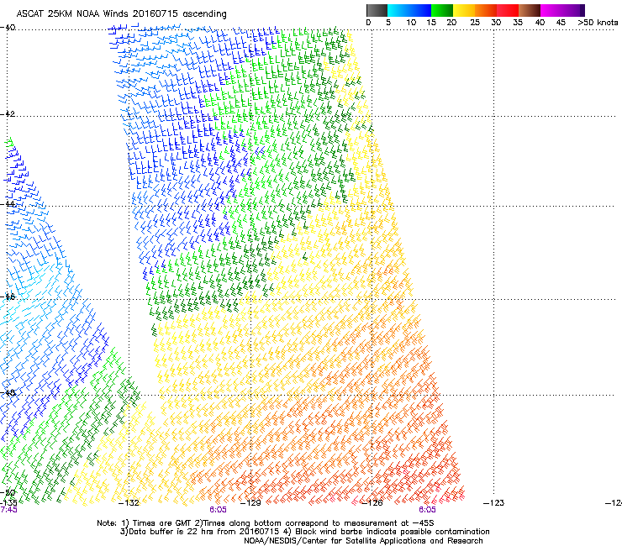Click the title 'ASCAT 25KM NOAA Winds 20160715 ascending'
Screen dimensions: 622x546
coord(121,14)
